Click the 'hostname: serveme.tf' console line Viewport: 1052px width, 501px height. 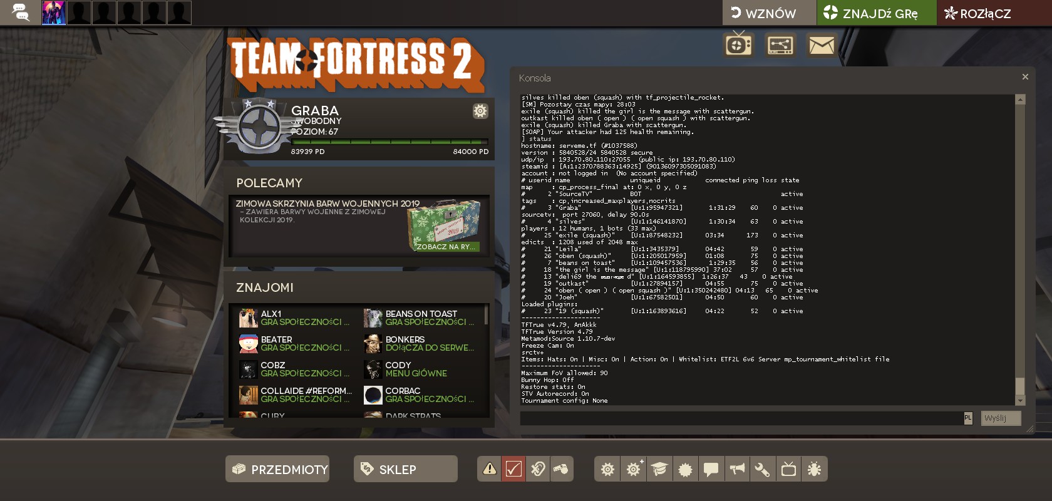(x=579, y=146)
